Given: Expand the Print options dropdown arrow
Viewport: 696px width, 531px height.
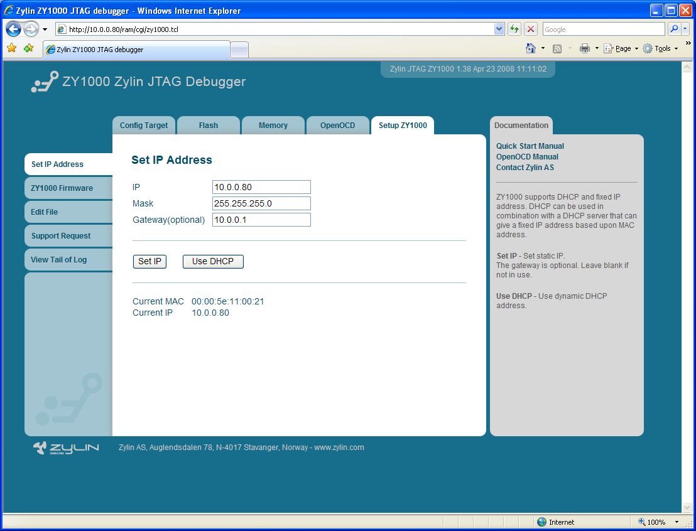Looking at the screenshot, I should [597, 48].
